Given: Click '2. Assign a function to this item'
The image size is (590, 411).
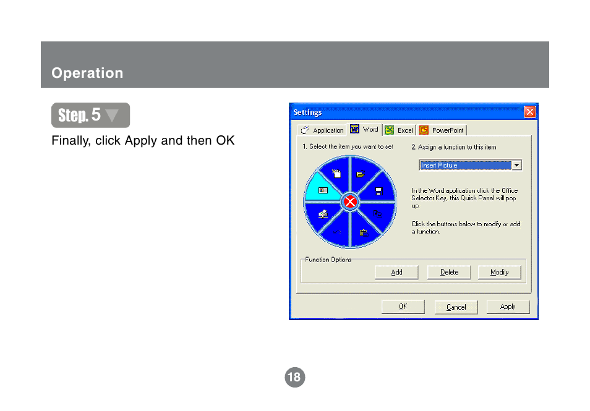Looking at the screenshot, I should click(x=454, y=147).
